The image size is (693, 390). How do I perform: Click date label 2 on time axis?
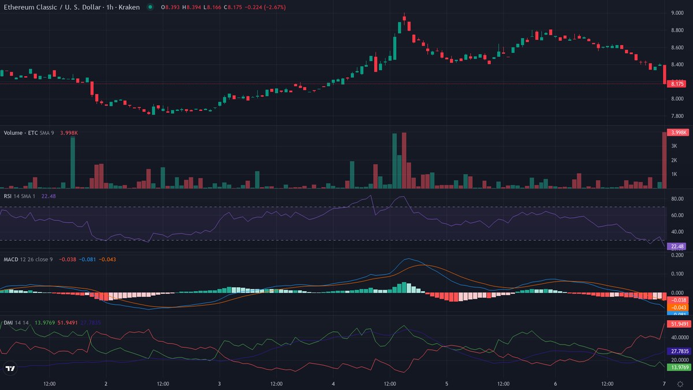pos(106,384)
